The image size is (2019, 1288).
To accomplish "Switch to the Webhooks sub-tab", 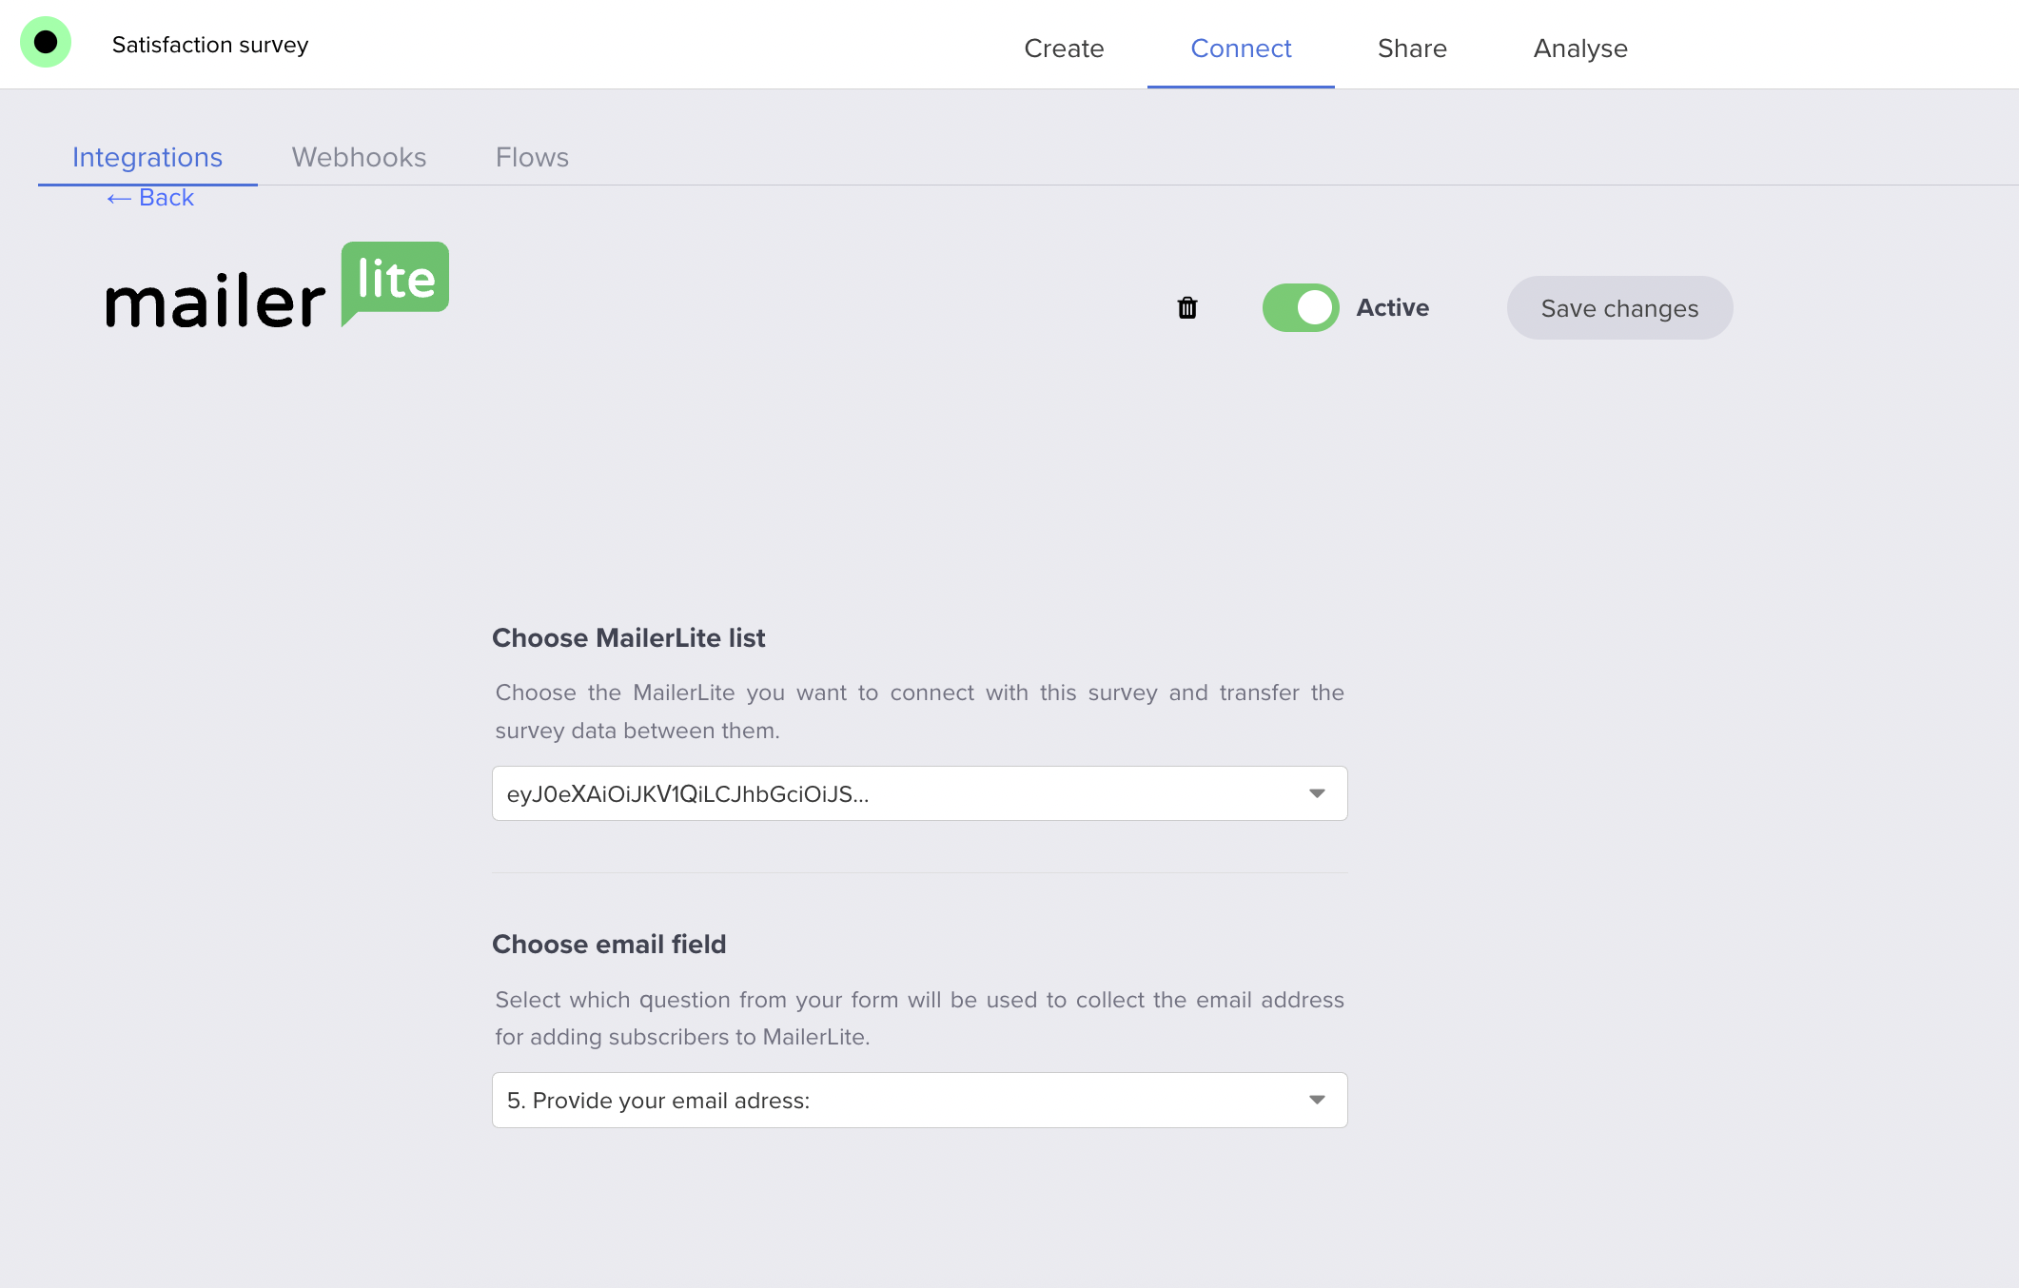I will (359, 157).
